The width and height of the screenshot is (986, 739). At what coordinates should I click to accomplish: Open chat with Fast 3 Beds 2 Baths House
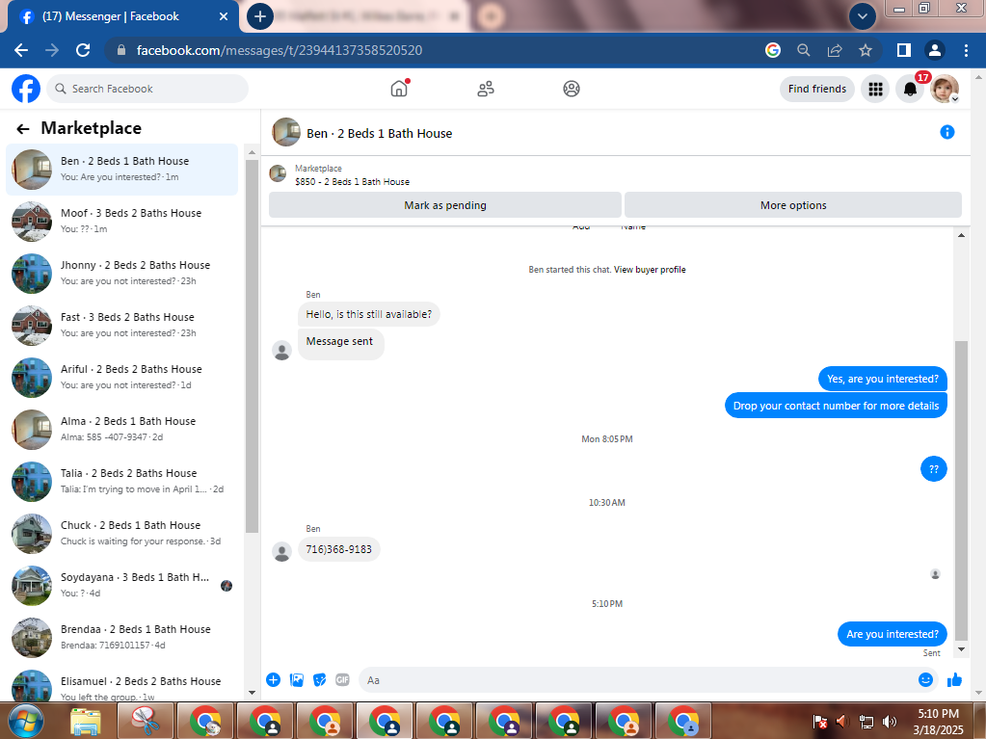tap(122, 325)
